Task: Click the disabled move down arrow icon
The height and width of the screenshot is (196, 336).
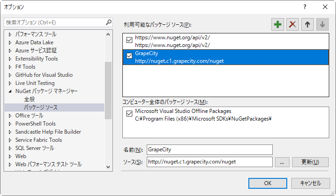Action: click(x=322, y=25)
